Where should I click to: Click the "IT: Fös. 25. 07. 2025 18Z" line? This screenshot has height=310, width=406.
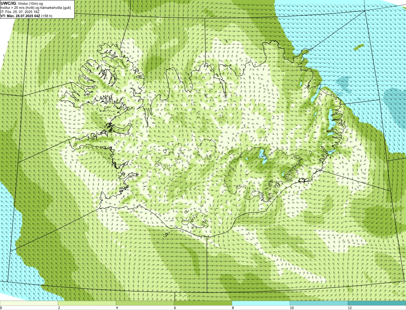[x=20, y=12]
